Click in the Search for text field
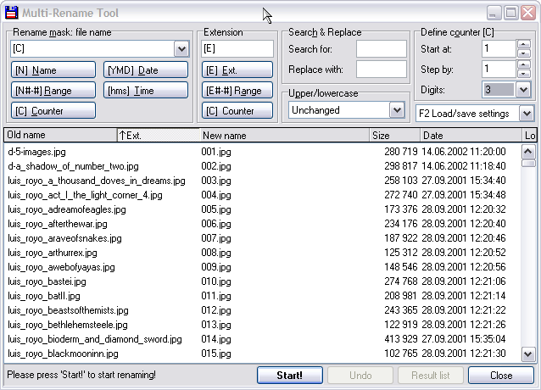The image size is (541, 390). point(381,49)
